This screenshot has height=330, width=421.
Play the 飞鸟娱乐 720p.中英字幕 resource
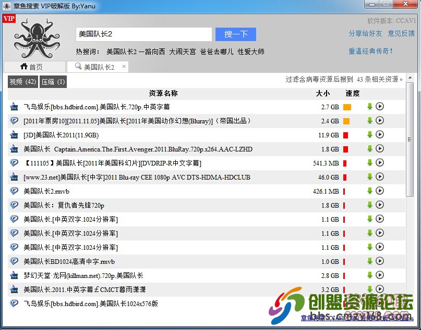(380, 107)
